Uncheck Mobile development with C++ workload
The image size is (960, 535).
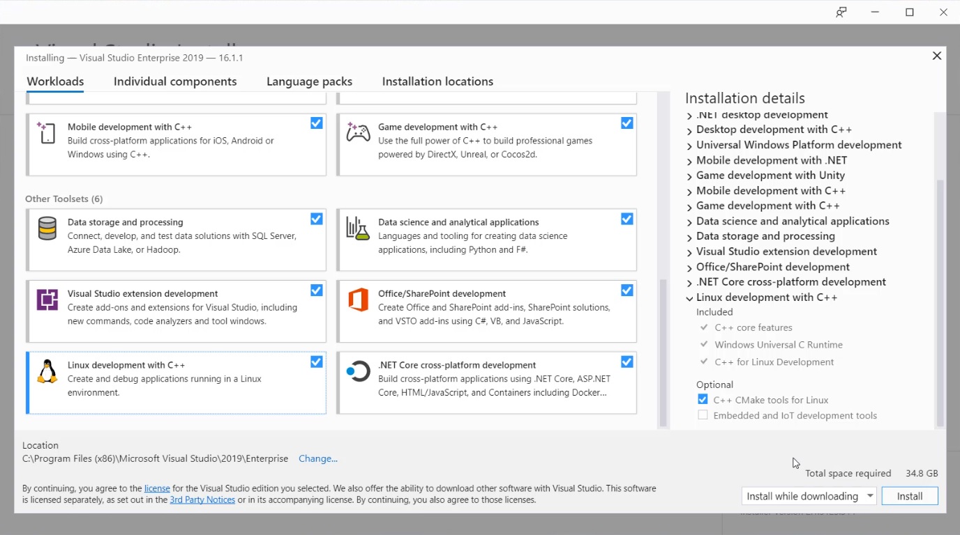pos(317,123)
